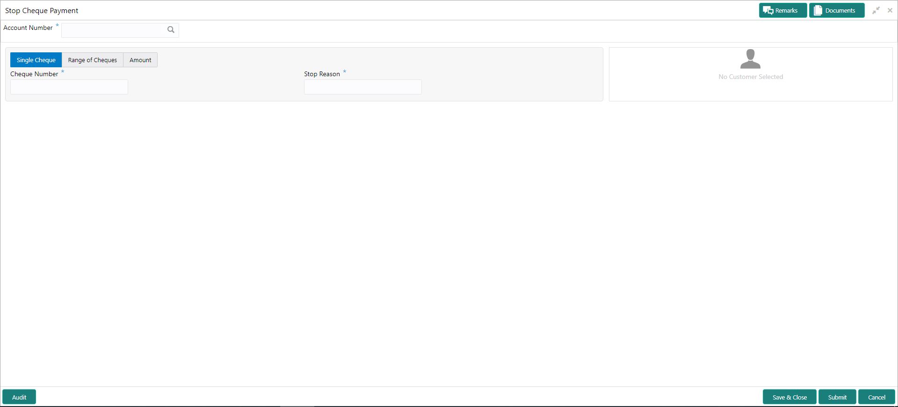Screen dimensions: 898x407
Task: Click Save & Close button
Action: coord(789,397)
